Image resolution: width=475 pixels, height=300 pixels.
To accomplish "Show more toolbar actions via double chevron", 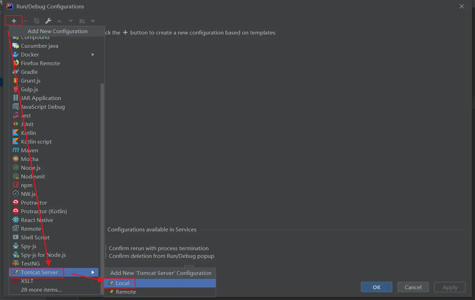I will [x=93, y=21].
